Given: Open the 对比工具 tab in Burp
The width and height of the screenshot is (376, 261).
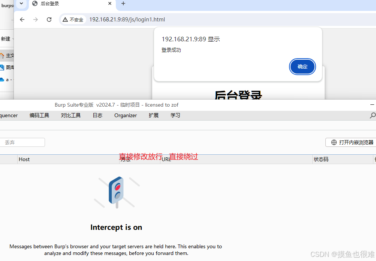Looking at the screenshot, I should click(x=71, y=116).
